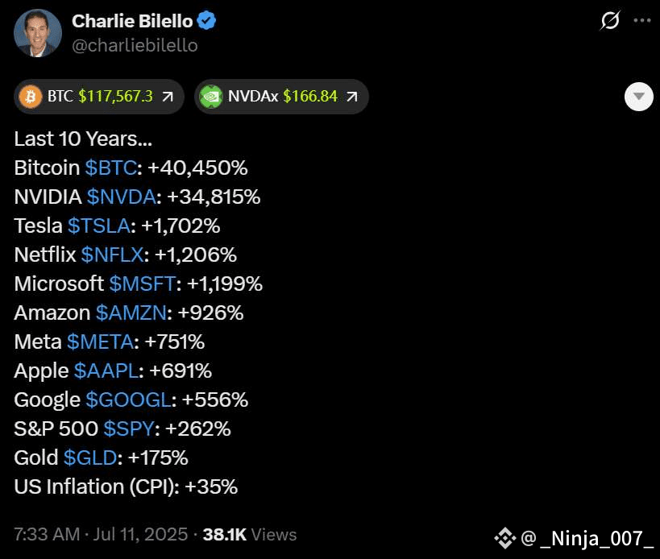Click the green NVIDIA logo icon
The height and width of the screenshot is (559, 660).
tap(210, 97)
